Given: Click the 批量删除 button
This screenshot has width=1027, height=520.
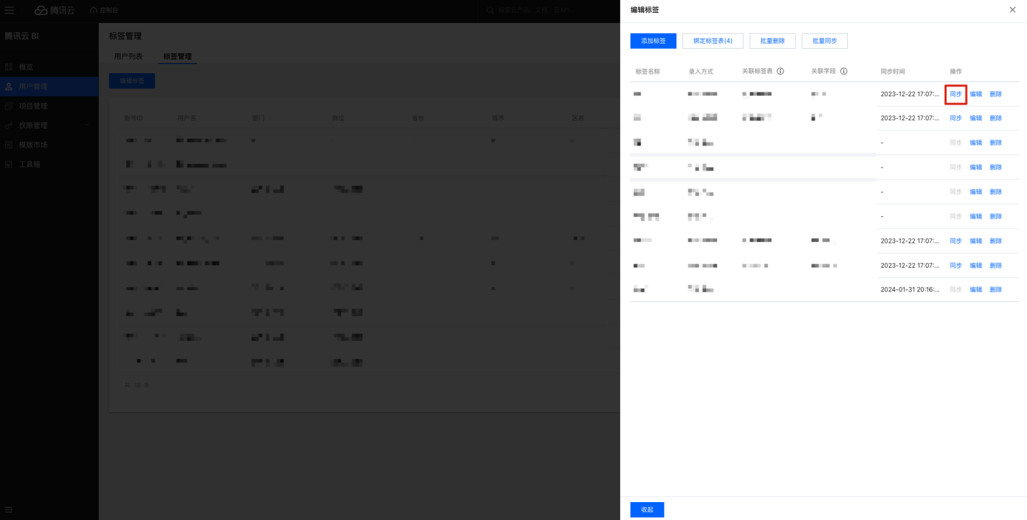Looking at the screenshot, I should (x=772, y=41).
